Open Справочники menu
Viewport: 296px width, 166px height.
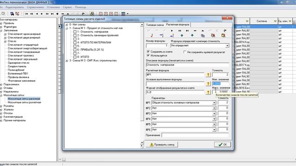pos(35,7)
